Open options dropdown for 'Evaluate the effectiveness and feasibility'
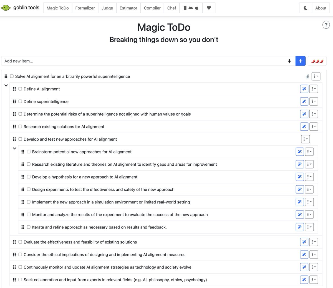Viewport: 333px width, 288px height. [314, 242]
